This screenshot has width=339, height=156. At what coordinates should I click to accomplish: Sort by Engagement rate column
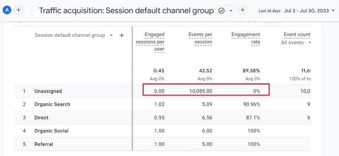pos(246,38)
